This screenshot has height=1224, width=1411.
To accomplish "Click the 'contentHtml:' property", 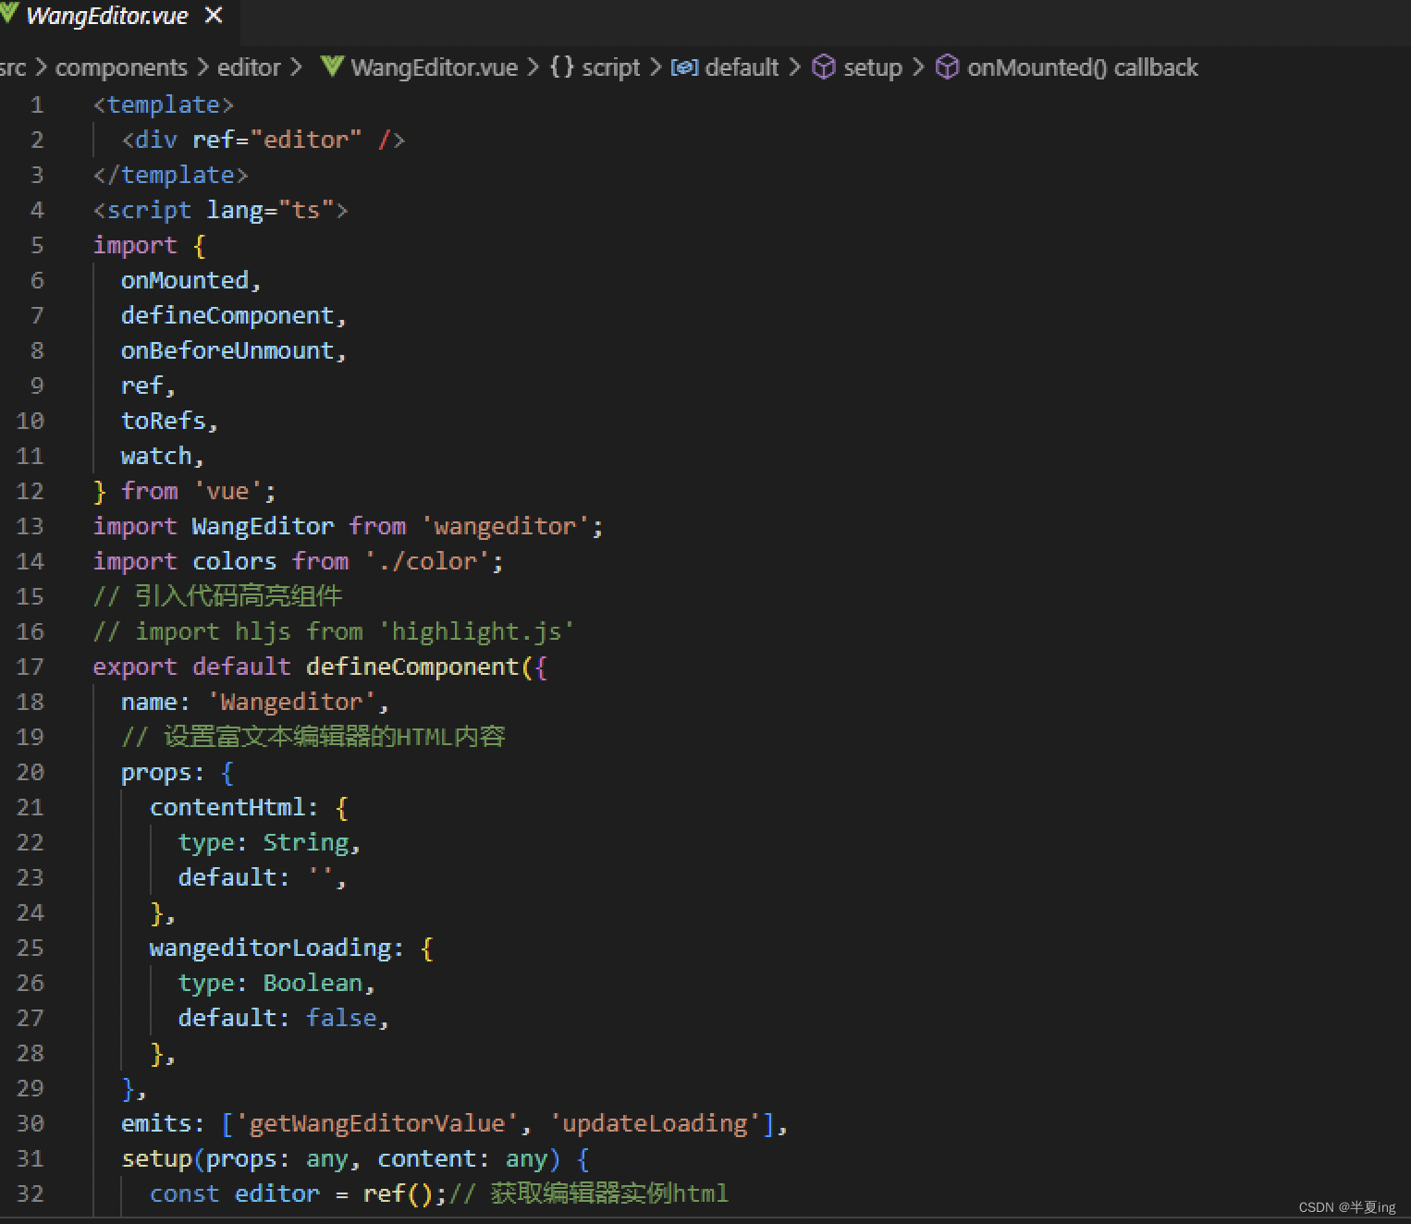I will tap(234, 807).
